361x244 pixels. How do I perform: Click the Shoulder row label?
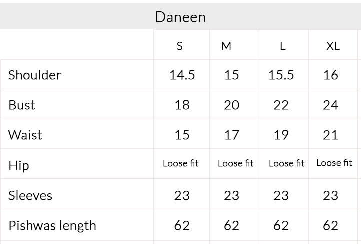pyautogui.click(x=35, y=75)
